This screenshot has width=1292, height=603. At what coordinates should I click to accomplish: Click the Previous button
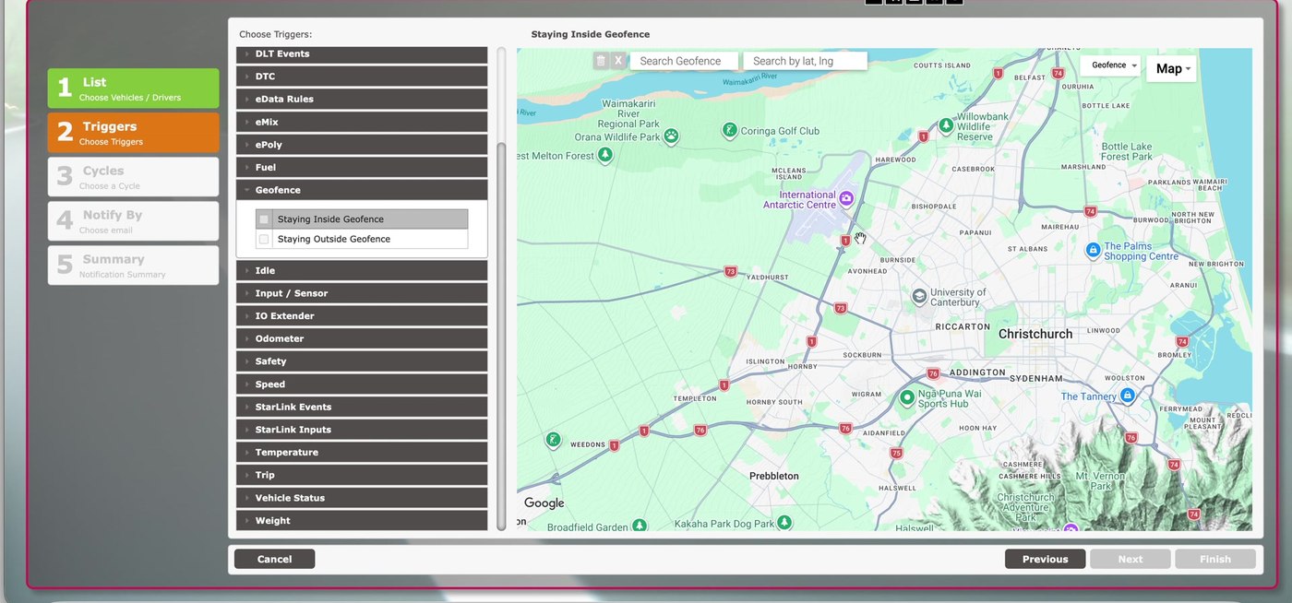[1045, 559]
